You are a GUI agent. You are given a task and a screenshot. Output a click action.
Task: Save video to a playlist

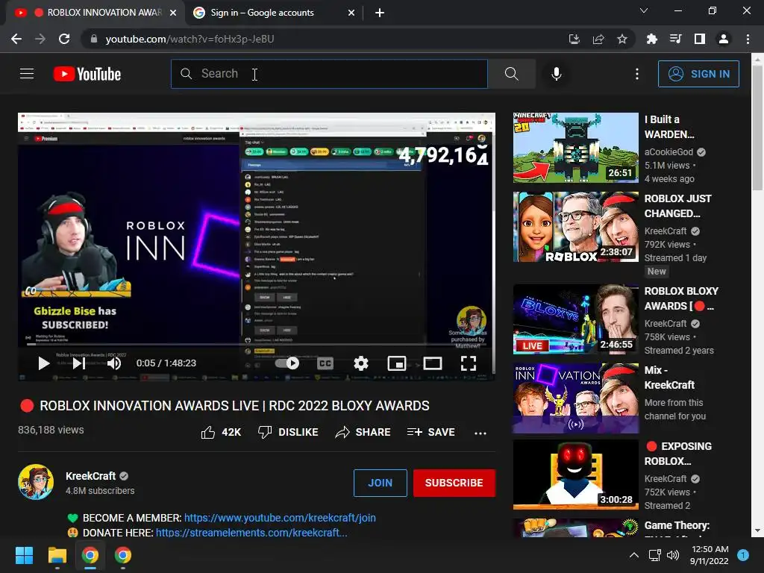point(431,432)
